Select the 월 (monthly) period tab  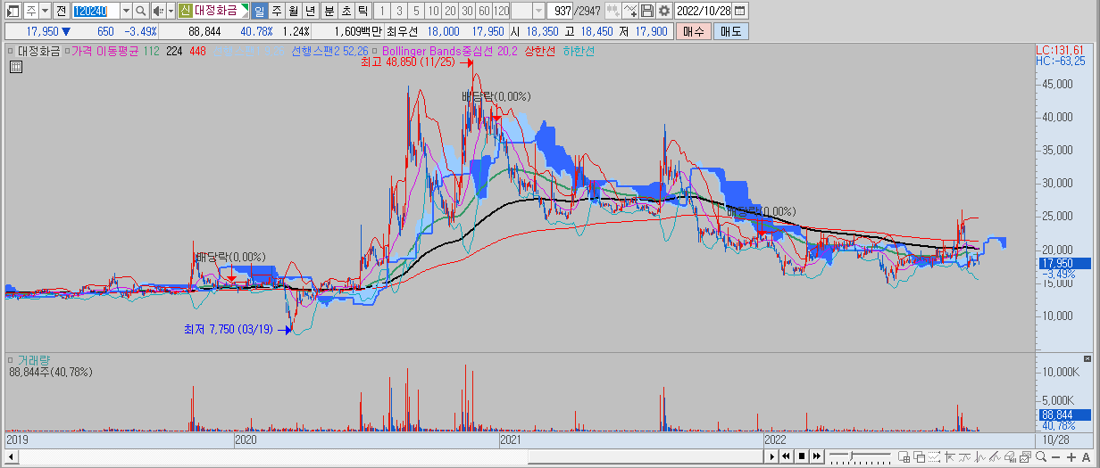click(x=293, y=11)
